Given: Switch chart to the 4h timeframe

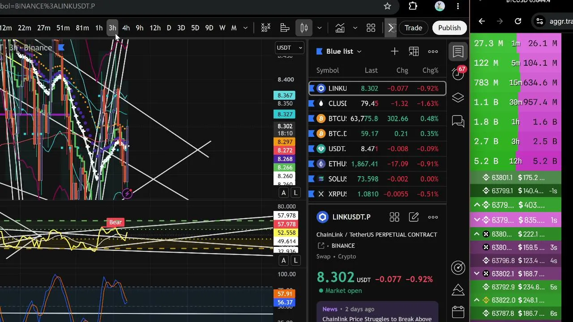Looking at the screenshot, I should click(x=126, y=28).
